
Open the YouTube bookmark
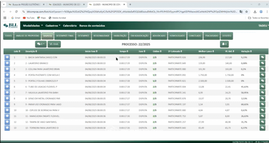tap(29, 18)
